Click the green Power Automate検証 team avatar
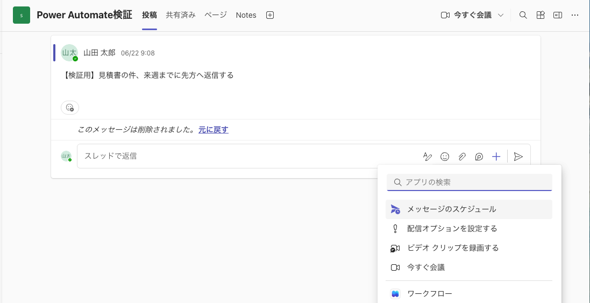This screenshot has height=303, width=590. point(22,15)
